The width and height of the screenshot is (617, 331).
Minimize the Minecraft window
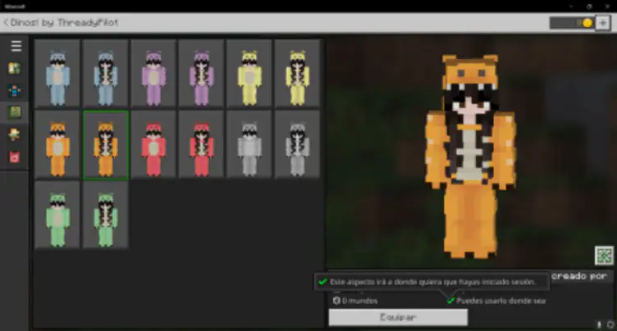tap(571, 7)
